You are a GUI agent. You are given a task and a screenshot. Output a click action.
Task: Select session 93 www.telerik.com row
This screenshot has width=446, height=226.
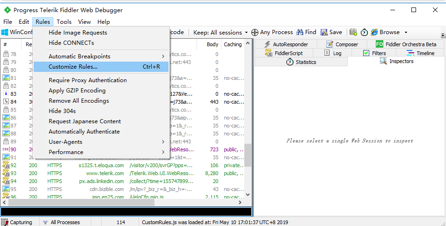pos(123,173)
